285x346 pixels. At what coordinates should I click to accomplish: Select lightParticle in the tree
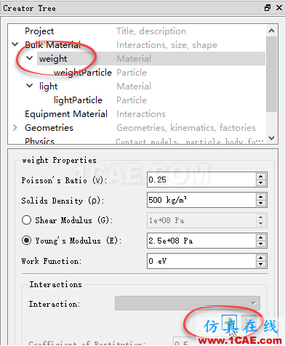(78, 100)
